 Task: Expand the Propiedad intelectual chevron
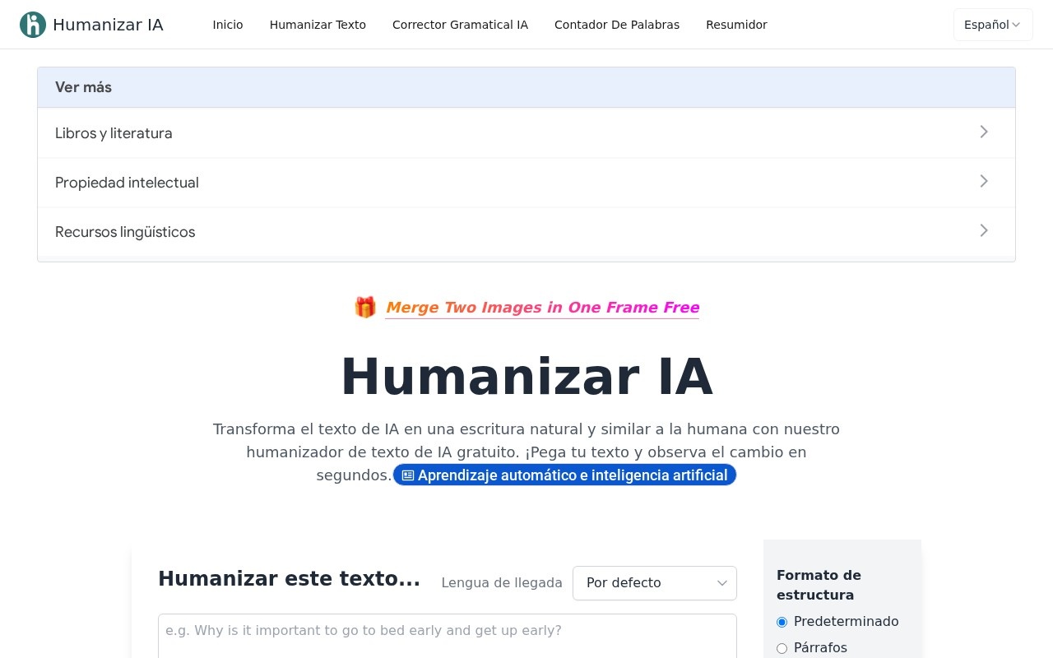[984, 181]
